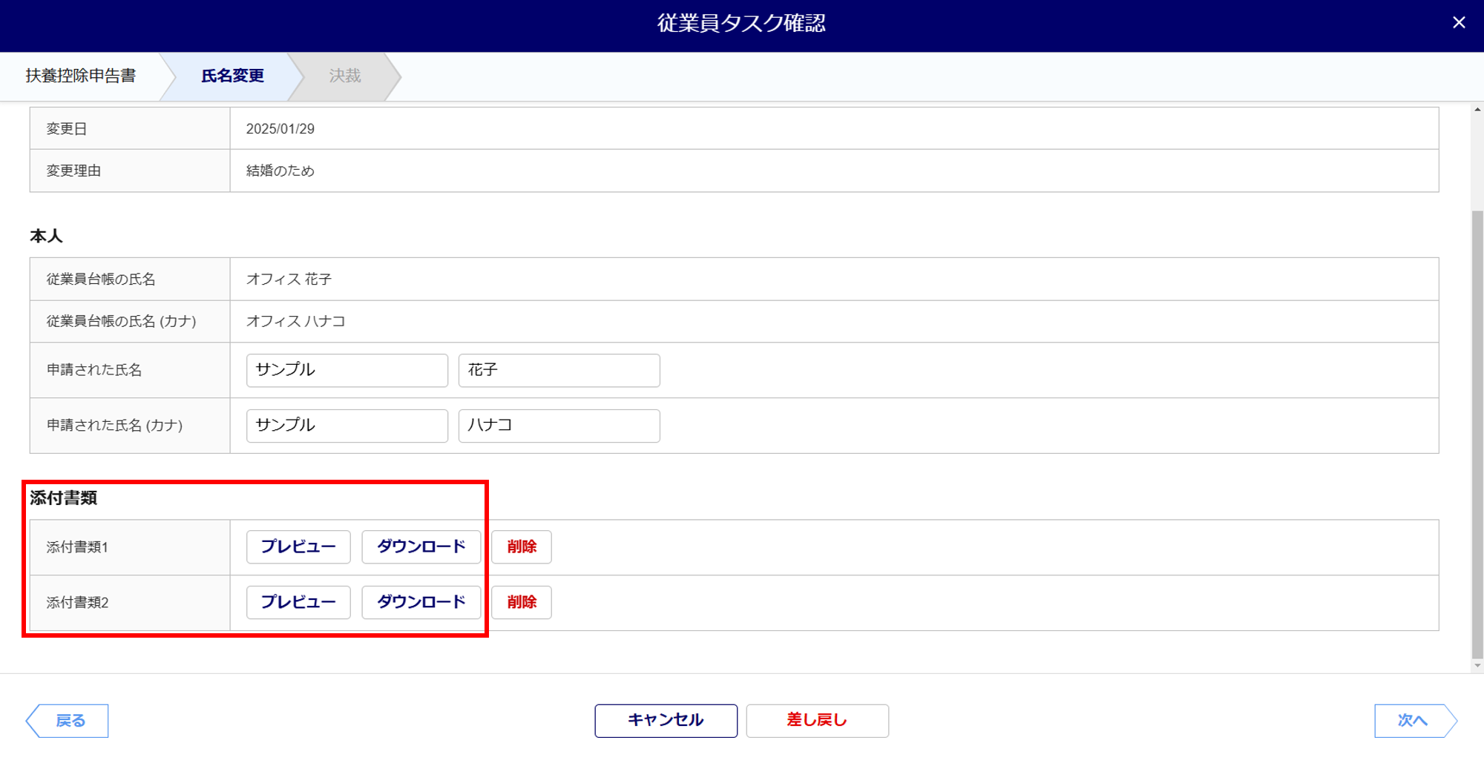Viewport: 1484px width, 763px height.
Task: Click ダウンロード for 添付書類2
Action: coord(421,602)
